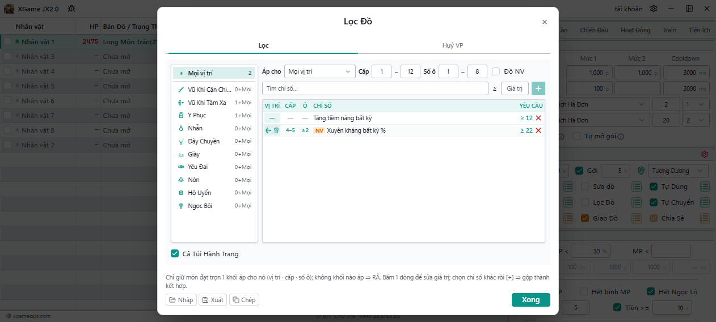Choose the Y Phục armor category
This screenshot has height=322, width=716.
(214, 115)
